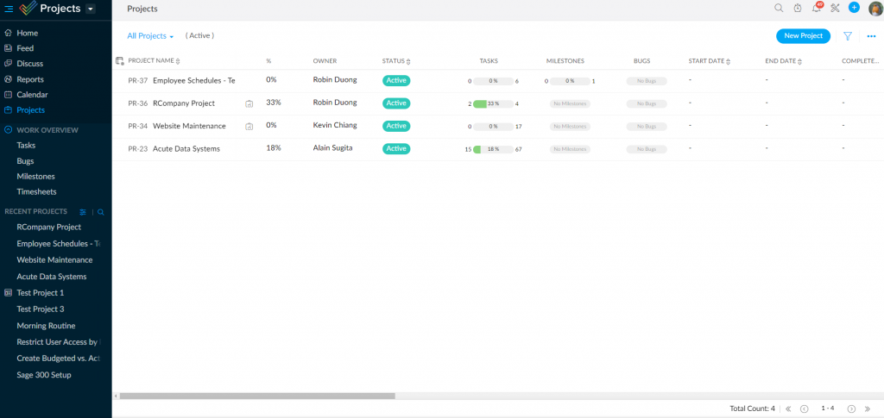Image resolution: width=884 pixels, height=418 pixels.
Task: Open Bugs under Work Overview
Action: click(25, 161)
